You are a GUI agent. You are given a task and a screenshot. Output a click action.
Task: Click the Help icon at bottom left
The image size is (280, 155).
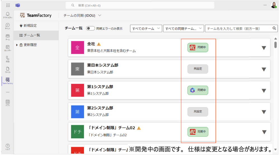(x=8, y=146)
